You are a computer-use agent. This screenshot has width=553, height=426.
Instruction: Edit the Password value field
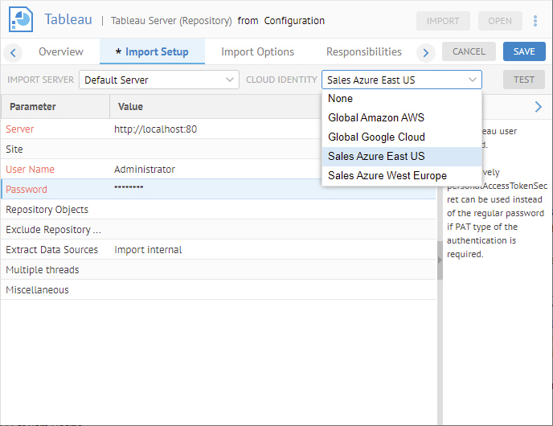click(273, 190)
